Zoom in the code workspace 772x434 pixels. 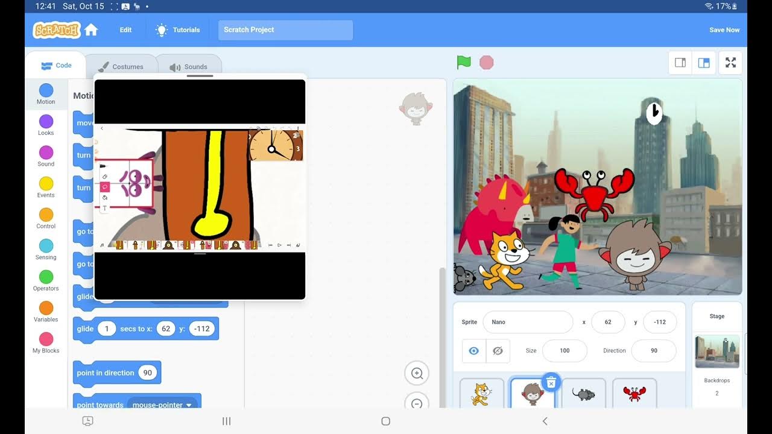click(417, 373)
